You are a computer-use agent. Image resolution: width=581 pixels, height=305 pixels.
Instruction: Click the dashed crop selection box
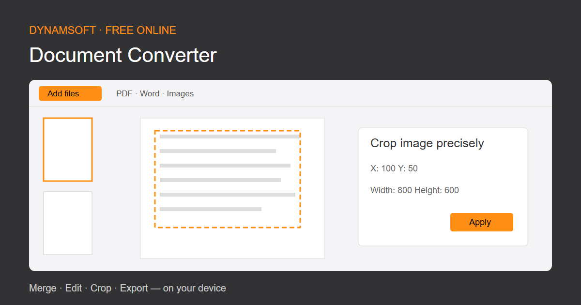pos(228,179)
